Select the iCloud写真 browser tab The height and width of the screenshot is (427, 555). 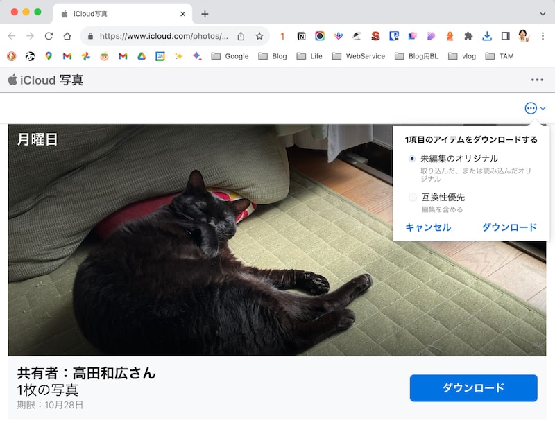122,14
